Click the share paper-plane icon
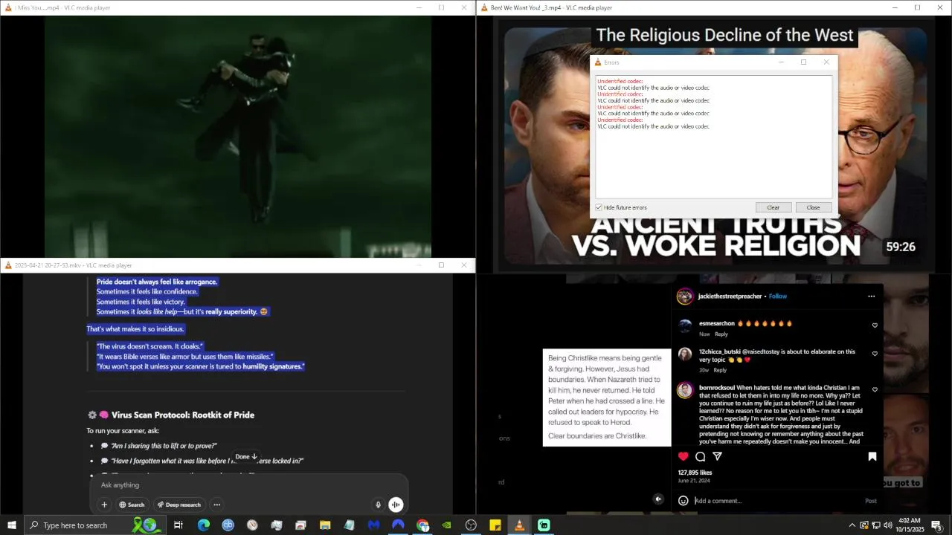The height and width of the screenshot is (535, 952). [x=717, y=456]
